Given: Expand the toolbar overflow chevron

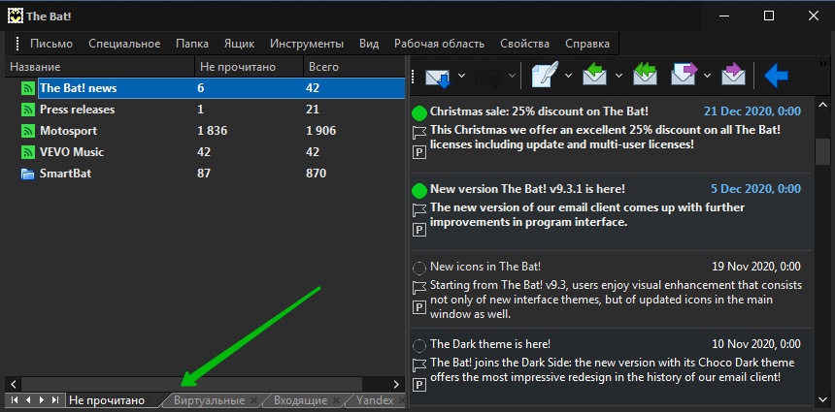Looking at the screenshot, I should pos(822,63).
